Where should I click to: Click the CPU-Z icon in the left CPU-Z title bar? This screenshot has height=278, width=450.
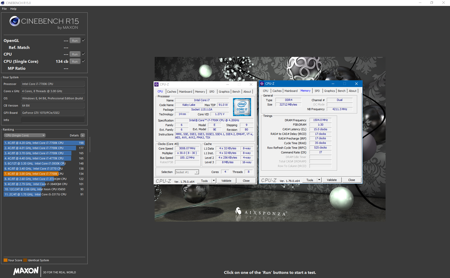point(156,84)
